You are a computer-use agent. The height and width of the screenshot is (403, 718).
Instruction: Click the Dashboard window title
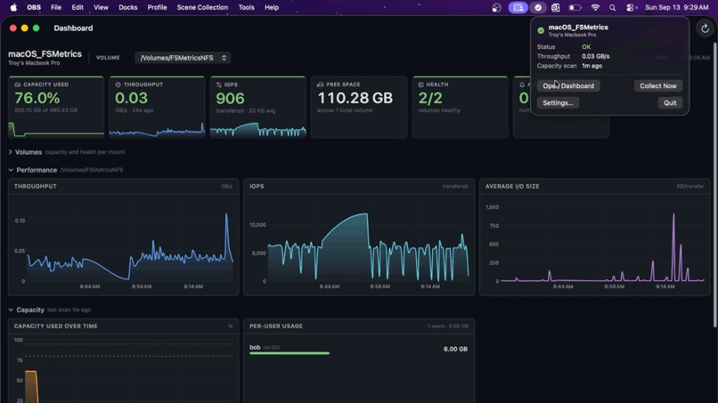(x=73, y=28)
